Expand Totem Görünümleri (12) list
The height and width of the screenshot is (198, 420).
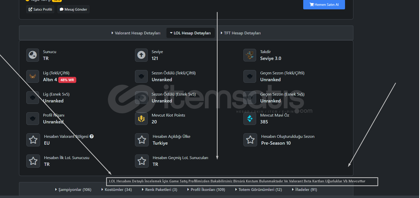258,189
